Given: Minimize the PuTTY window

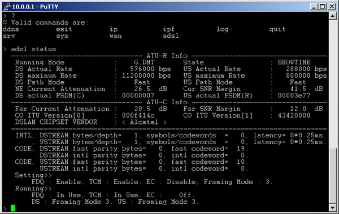Looking at the screenshot, I should (314, 7).
